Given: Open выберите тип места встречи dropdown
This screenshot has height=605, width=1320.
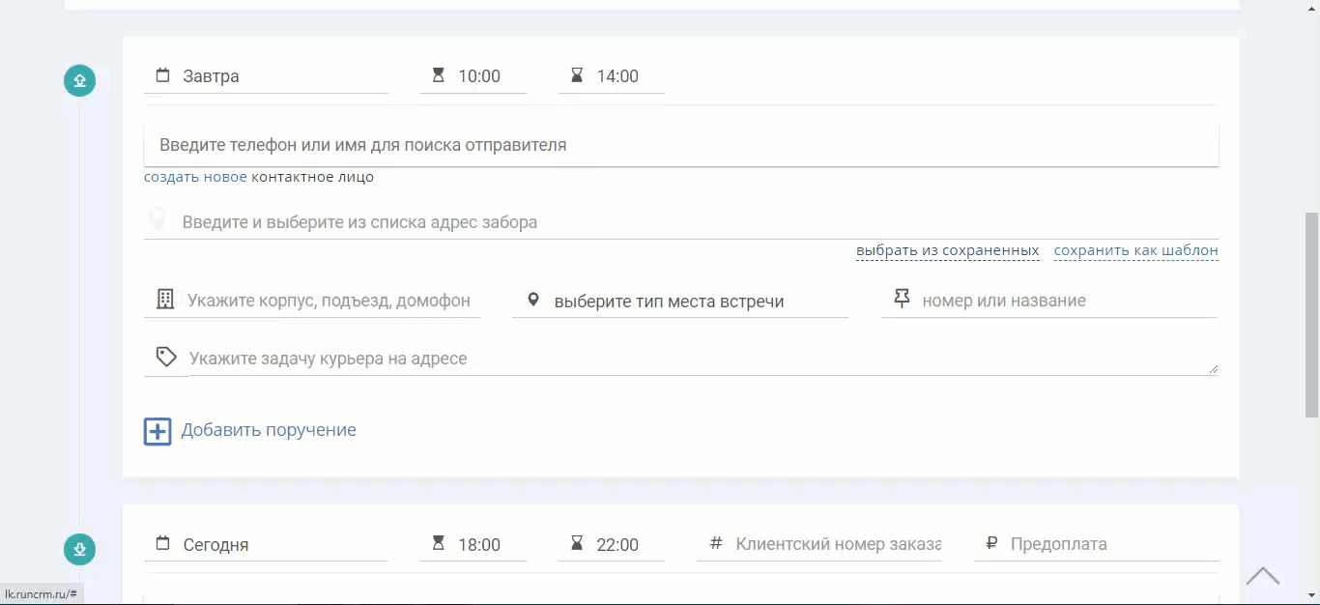Looking at the screenshot, I should coord(680,301).
